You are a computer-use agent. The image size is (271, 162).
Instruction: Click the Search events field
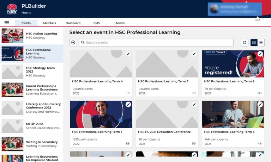156,43
